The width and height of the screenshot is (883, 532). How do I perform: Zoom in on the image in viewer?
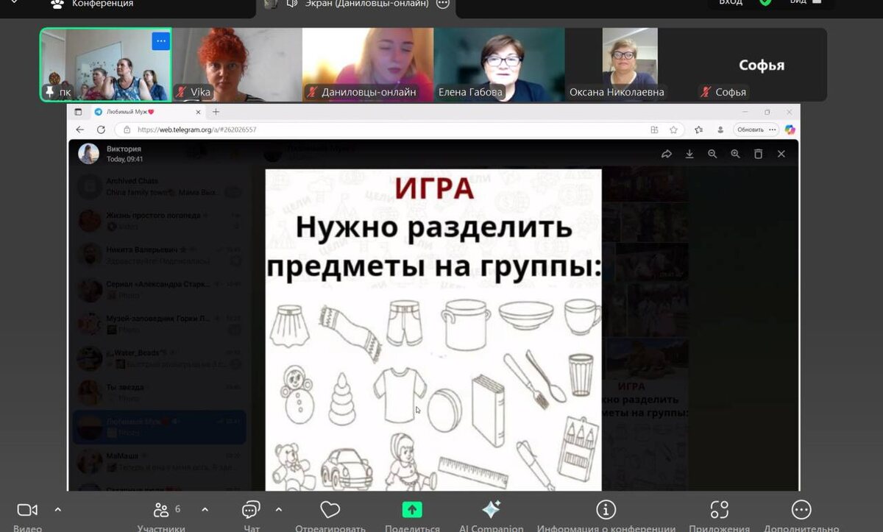click(735, 154)
